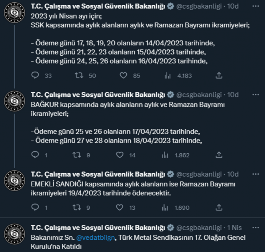Like the SSK tweet with 85 likes
The height and width of the screenshot is (252, 265).
123,75
